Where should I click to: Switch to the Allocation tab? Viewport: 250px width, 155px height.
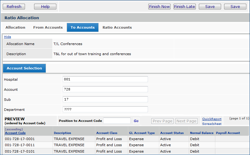click(x=15, y=27)
